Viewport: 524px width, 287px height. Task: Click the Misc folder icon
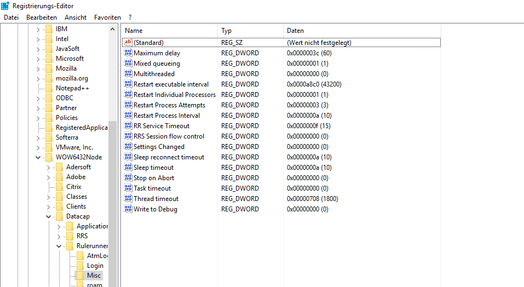pos(80,275)
